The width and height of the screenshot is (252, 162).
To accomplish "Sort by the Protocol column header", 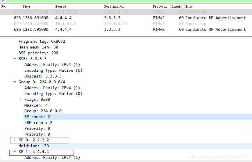I will (161, 6).
